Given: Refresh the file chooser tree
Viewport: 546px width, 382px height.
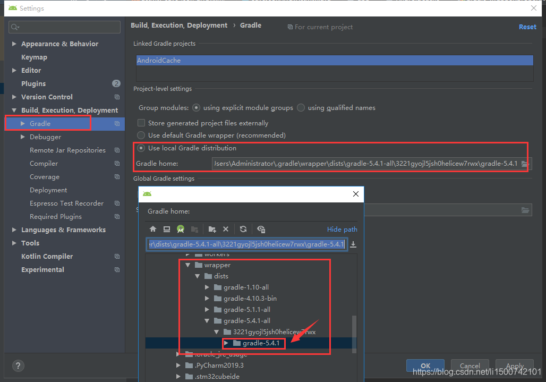Looking at the screenshot, I should [x=243, y=229].
